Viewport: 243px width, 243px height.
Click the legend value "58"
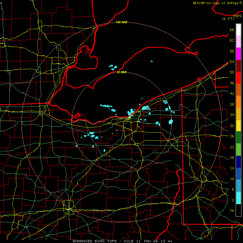pos(232,51)
